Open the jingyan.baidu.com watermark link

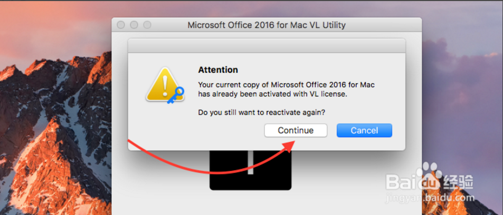(430, 198)
